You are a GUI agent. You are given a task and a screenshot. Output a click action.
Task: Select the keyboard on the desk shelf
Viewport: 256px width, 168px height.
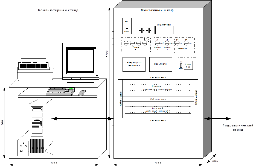[x=60, y=91]
